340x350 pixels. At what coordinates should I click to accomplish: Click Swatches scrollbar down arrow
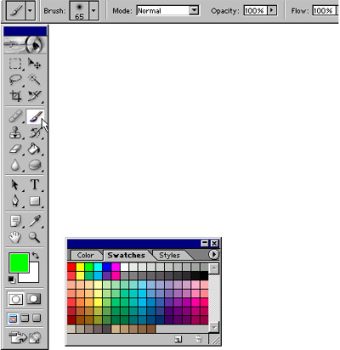point(214,328)
